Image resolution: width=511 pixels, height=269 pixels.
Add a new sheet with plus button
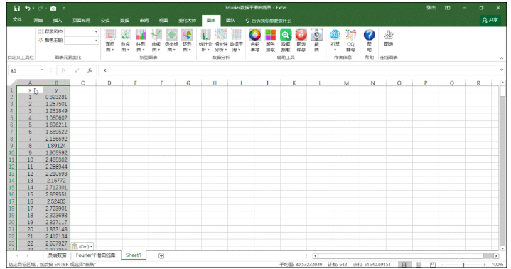pyautogui.click(x=161, y=255)
